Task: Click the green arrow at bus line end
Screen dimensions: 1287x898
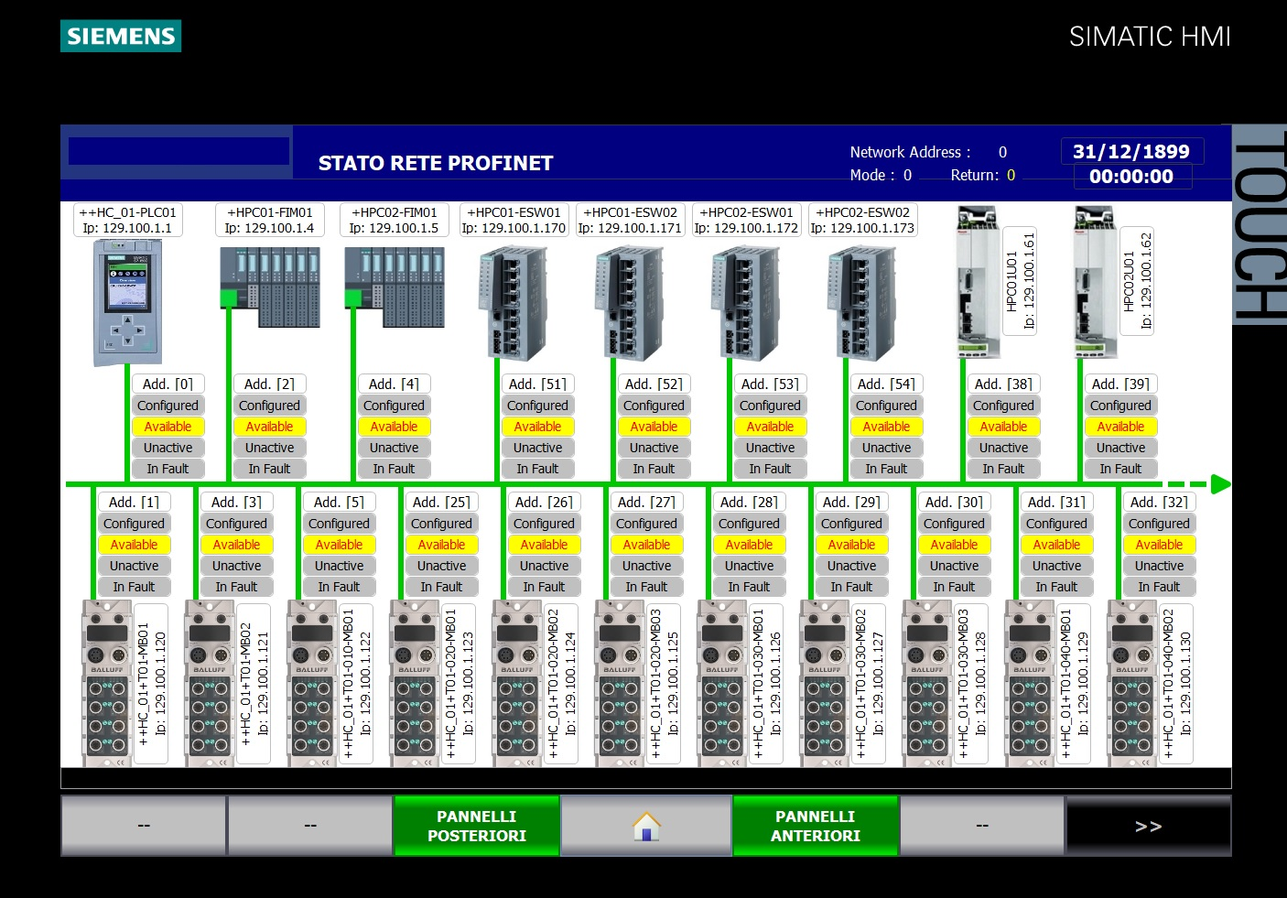Action: [x=1219, y=483]
